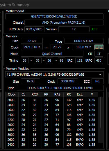The width and height of the screenshot is (109, 151).
Task: Click the RAS column header
Action: click(57, 94)
